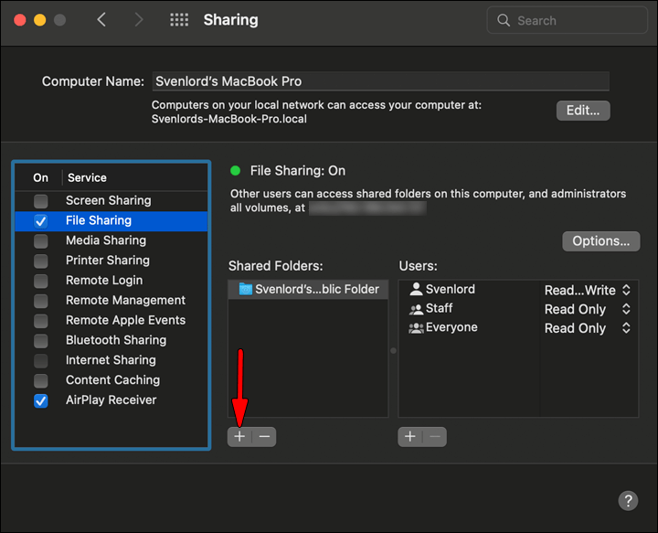This screenshot has height=533, width=658.
Task: Select Everyone in the Users list
Action: [x=469, y=327]
